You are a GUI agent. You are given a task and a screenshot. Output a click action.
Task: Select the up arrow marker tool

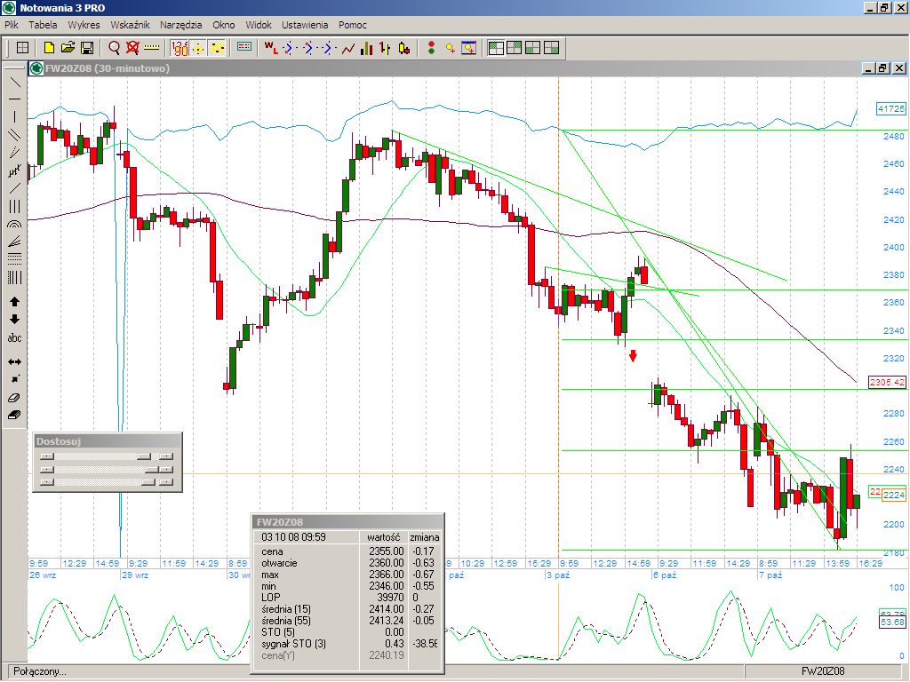click(14, 302)
